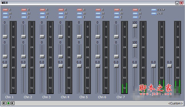Toggle the E button on channel 7
This screenshot has width=185, height=107.
pos(117,17)
